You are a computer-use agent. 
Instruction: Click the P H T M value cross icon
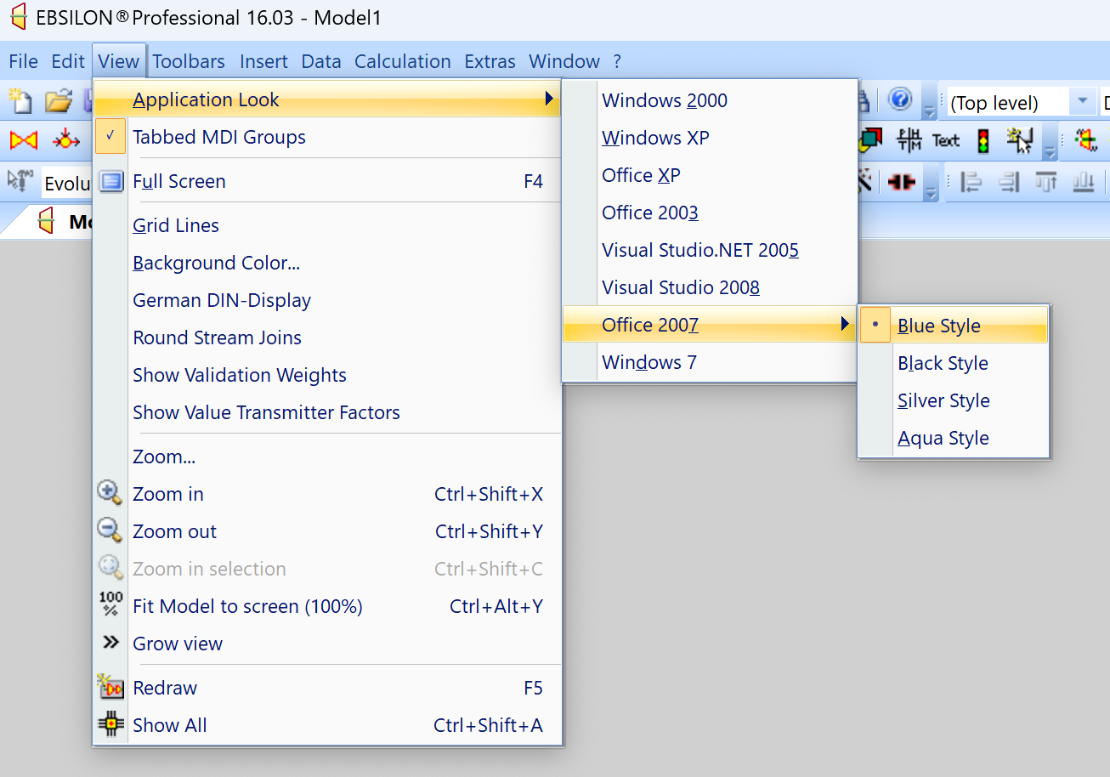(909, 140)
